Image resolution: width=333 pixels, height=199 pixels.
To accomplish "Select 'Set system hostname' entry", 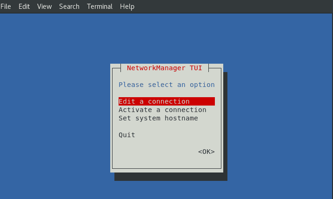I will 158,118.
